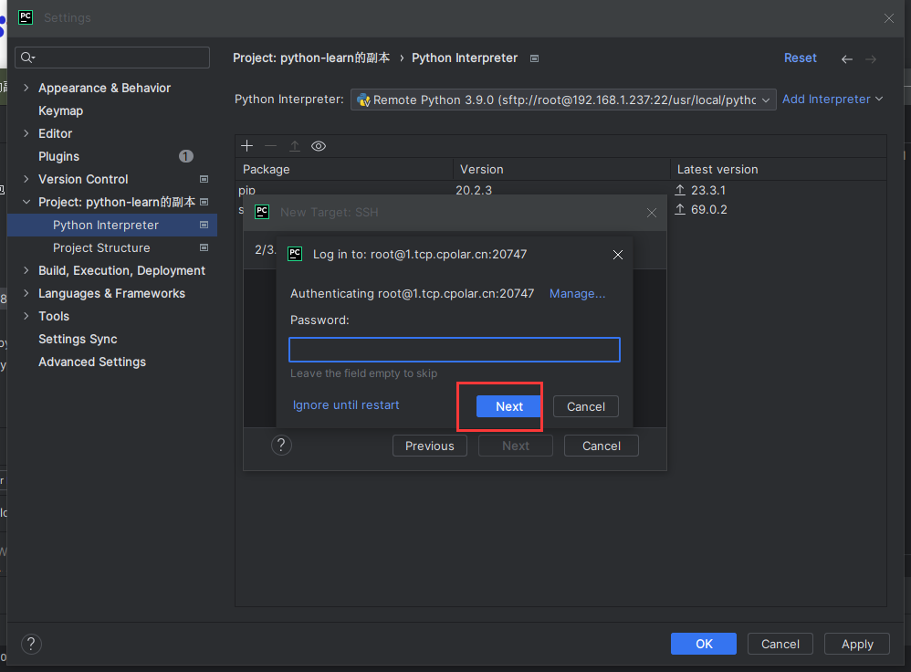Click the add package plus icon
Image resolution: width=911 pixels, height=672 pixels.
pyautogui.click(x=246, y=146)
